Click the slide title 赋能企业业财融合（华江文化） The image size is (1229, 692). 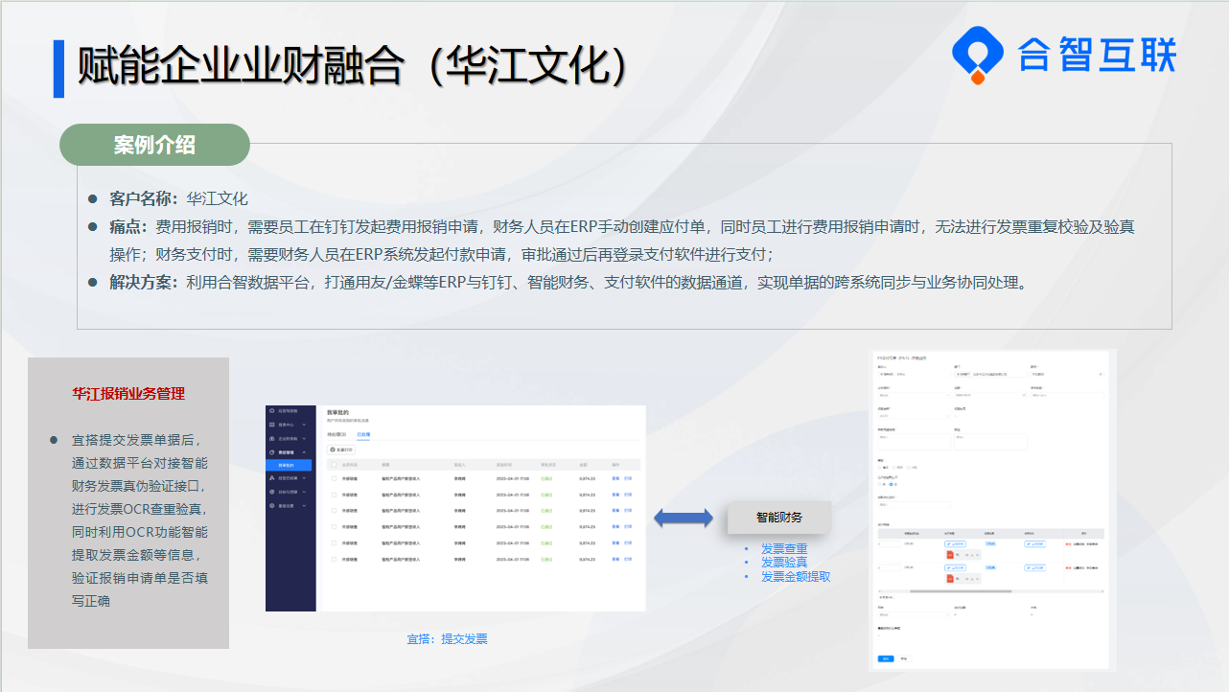[x=352, y=66]
